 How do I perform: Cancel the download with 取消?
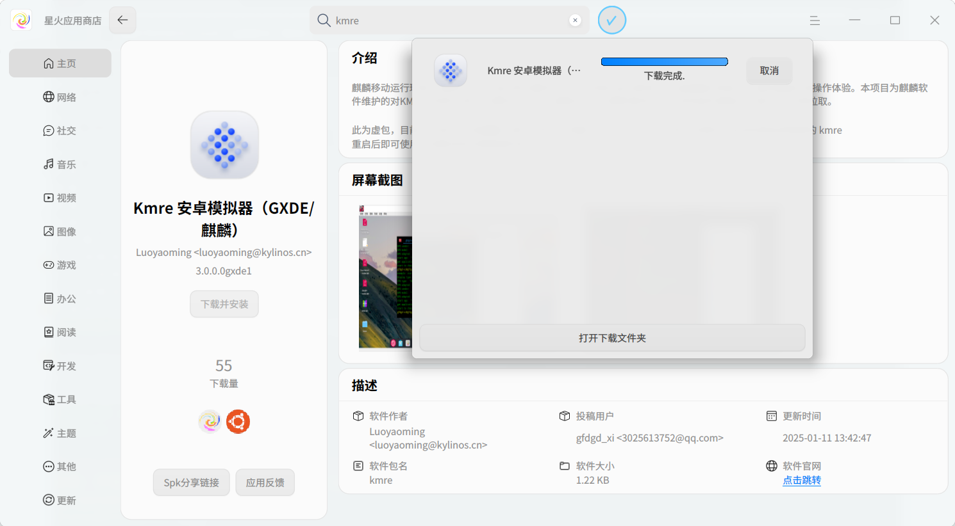pyautogui.click(x=769, y=71)
